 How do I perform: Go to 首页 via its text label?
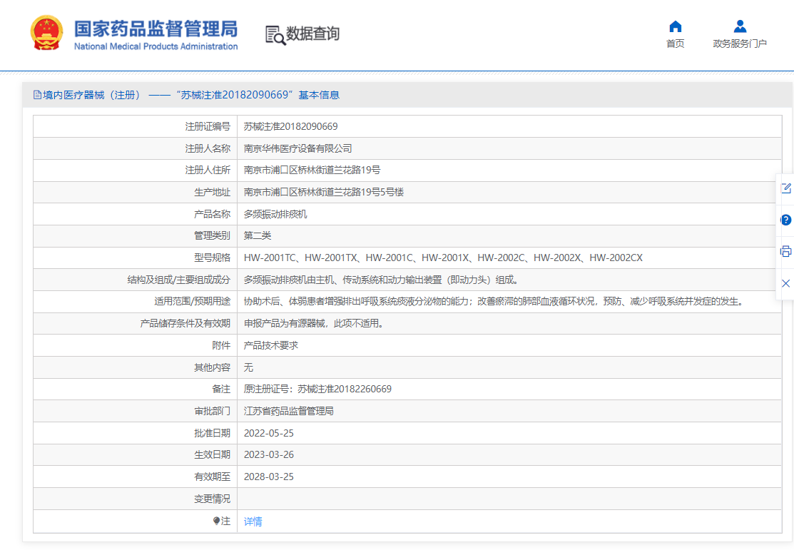point(675,44)
